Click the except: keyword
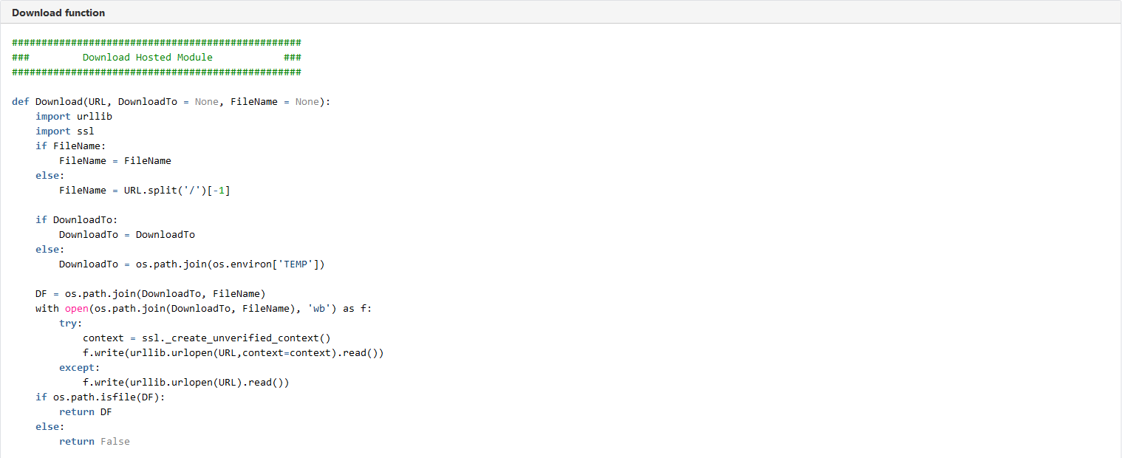 pos(80,367)
